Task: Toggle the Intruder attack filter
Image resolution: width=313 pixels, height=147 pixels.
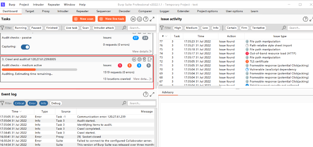Action: point(104,28)
